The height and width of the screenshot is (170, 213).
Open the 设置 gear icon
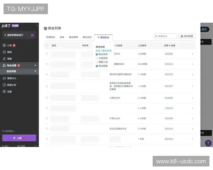4,91
